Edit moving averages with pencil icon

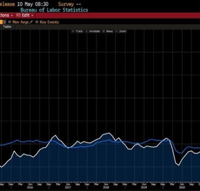point(31,22)
